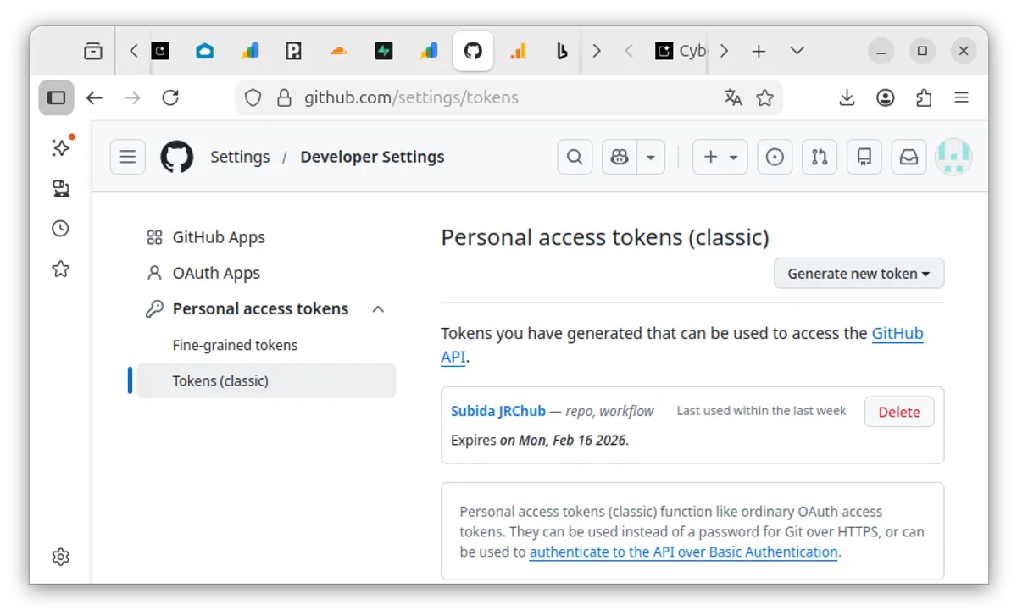Open synced tabs in the sidebar
1017x616 pixels.
tap(61, 188)
